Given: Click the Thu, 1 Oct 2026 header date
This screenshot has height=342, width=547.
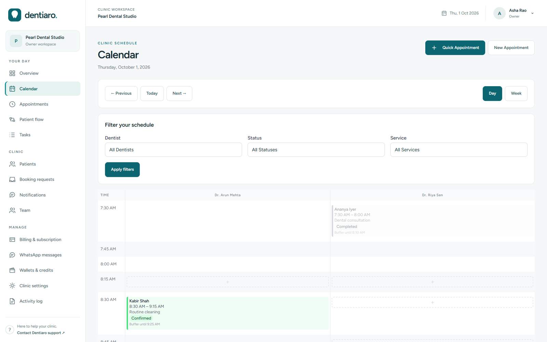Looking at the screenshot, I should [x=464, y=13].
